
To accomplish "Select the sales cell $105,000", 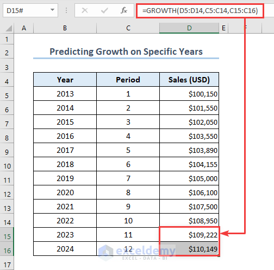I will click(189, 178).
